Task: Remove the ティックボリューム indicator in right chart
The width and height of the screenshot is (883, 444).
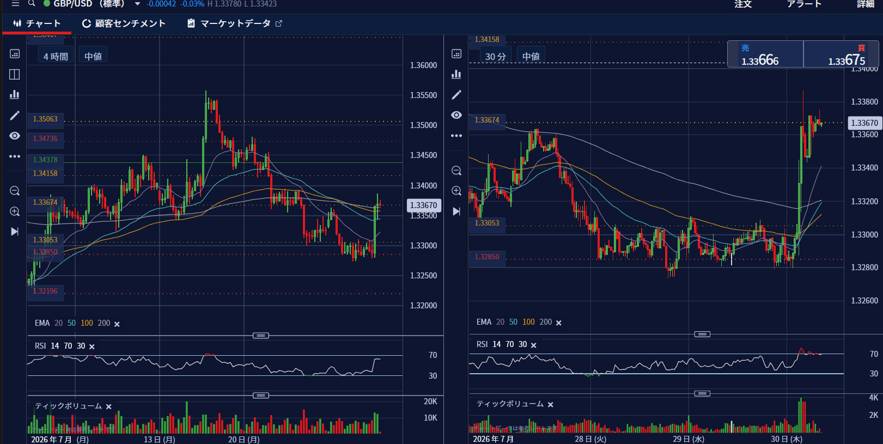Action: pyautogui.click(x=551, y=405)
